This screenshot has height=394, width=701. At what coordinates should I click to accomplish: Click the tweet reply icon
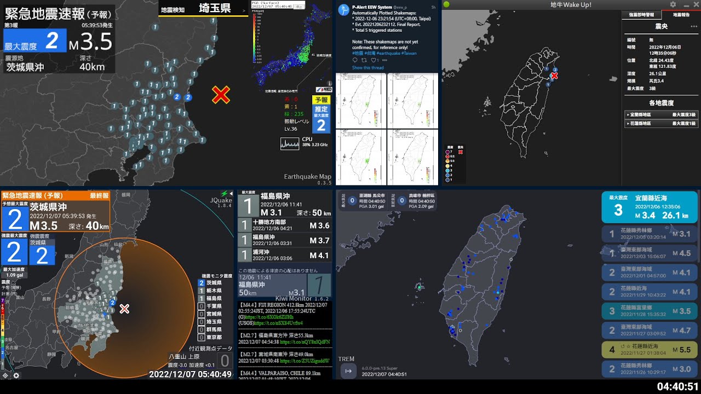pos(355,60)
